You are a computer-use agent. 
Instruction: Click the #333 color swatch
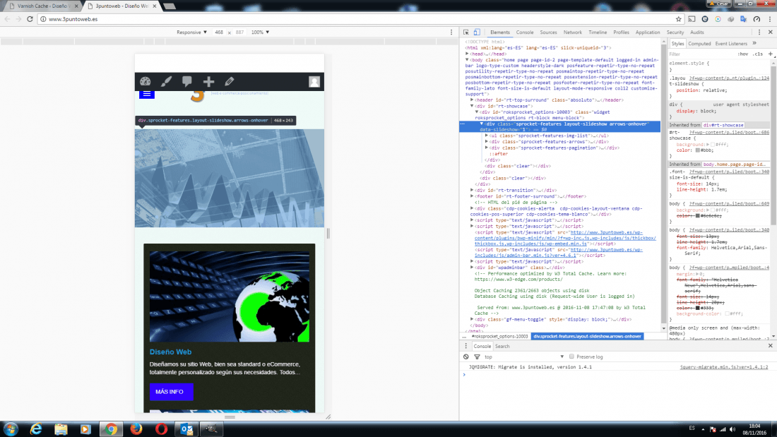point(697,309)
